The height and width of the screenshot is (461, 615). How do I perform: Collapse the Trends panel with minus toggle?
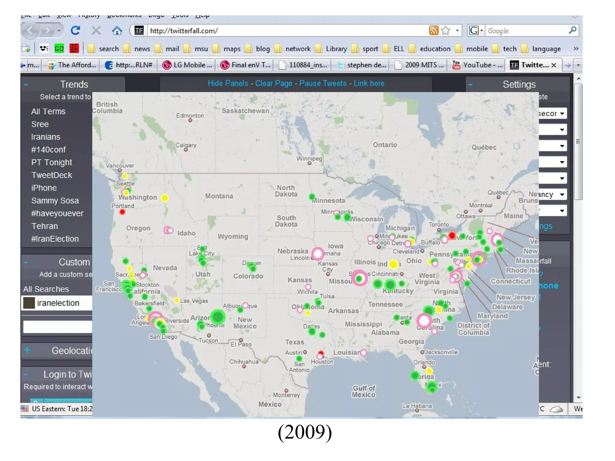point(26,85)
